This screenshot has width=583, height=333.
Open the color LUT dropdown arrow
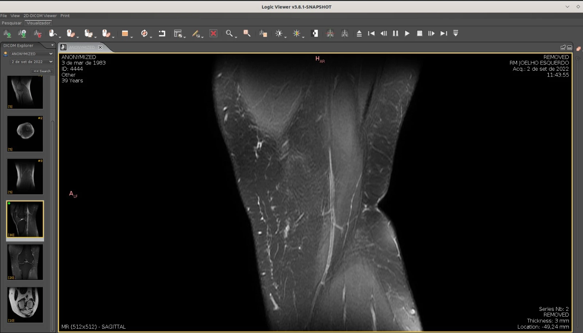pos(304,37)
